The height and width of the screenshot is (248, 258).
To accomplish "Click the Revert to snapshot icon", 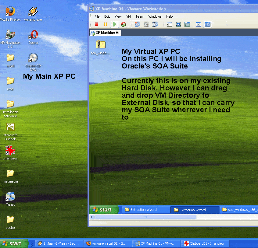I will (146, 24).
